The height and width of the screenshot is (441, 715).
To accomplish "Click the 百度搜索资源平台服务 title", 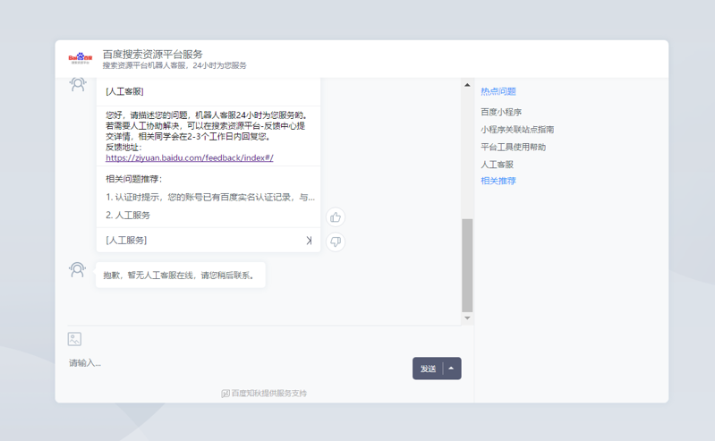I will tap(152, 55).
